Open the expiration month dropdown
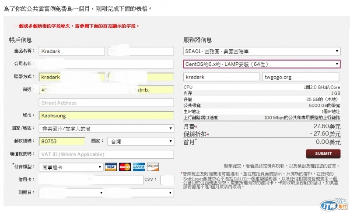This screenshot has height=214, width=350. point(71,193)
